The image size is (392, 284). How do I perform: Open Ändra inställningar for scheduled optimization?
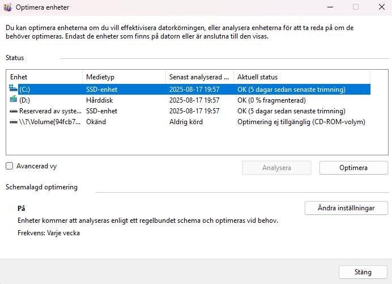(346, 208)
